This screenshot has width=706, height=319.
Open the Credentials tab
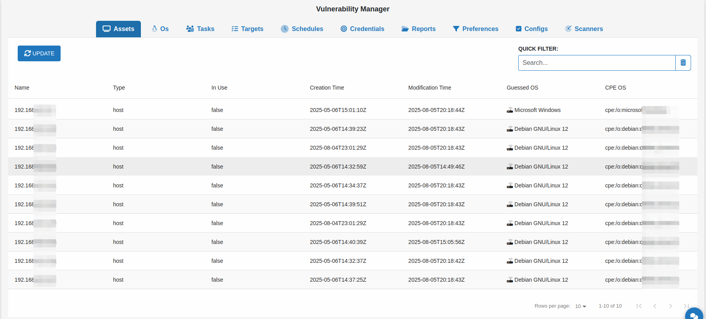tap(362, 29)
